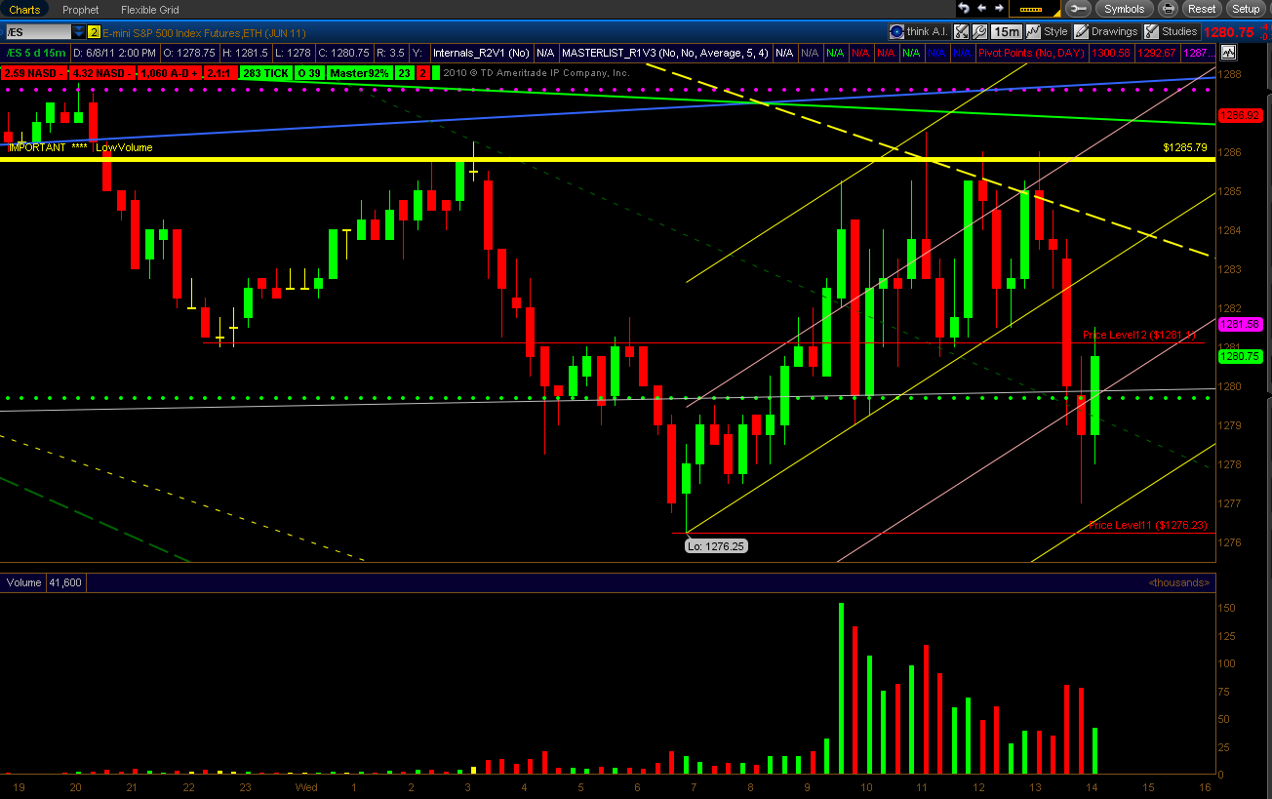Click the 1,060 A-D indicator

(168, 72)
